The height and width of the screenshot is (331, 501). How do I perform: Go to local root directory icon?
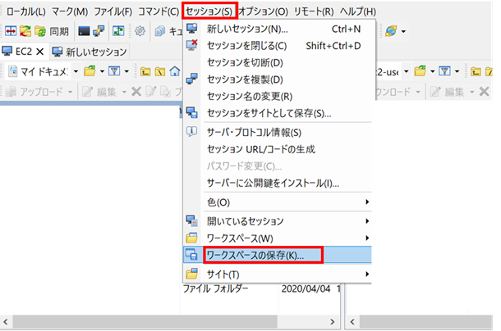pos(160,71)
